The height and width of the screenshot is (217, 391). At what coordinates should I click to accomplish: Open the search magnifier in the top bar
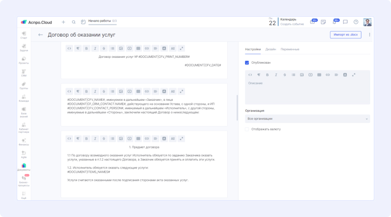pos(74,22)
